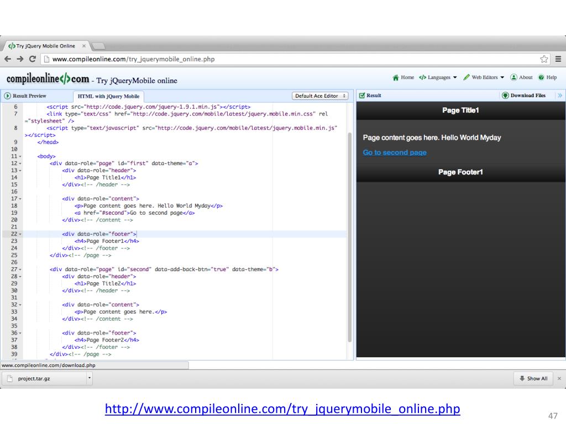Open the Default Ace Editor selector
Viewport: 566px width, 424px height.
coord(320,96)
